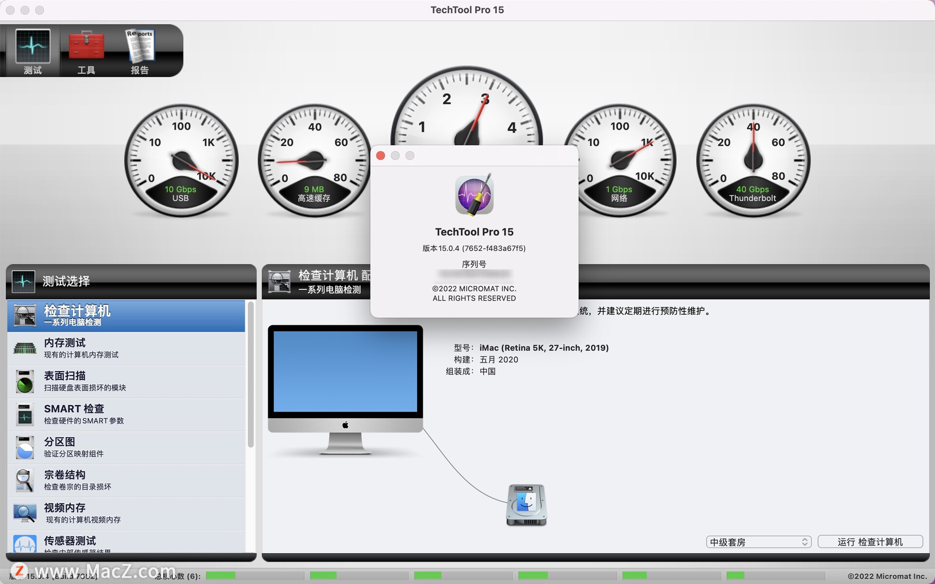Click the memory chip icon for 内存测试
This screenshot has height=584, width=935.
pos(25,348)
